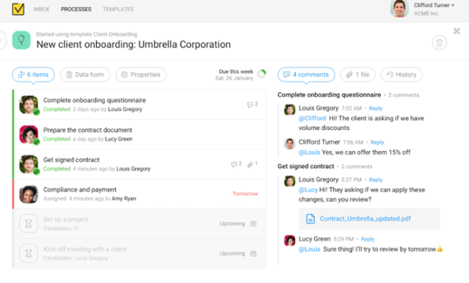Screen dimensions: 469x283
Task: Click Complete onboarding questionnaire comments heading
Action: point(329,95)
